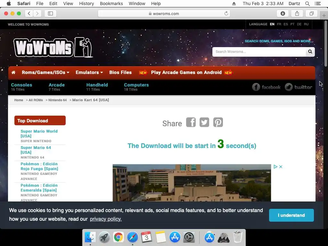Open the Arcade 7 Titles category
This screenshot has width=328, height=246.
point(57,87)
